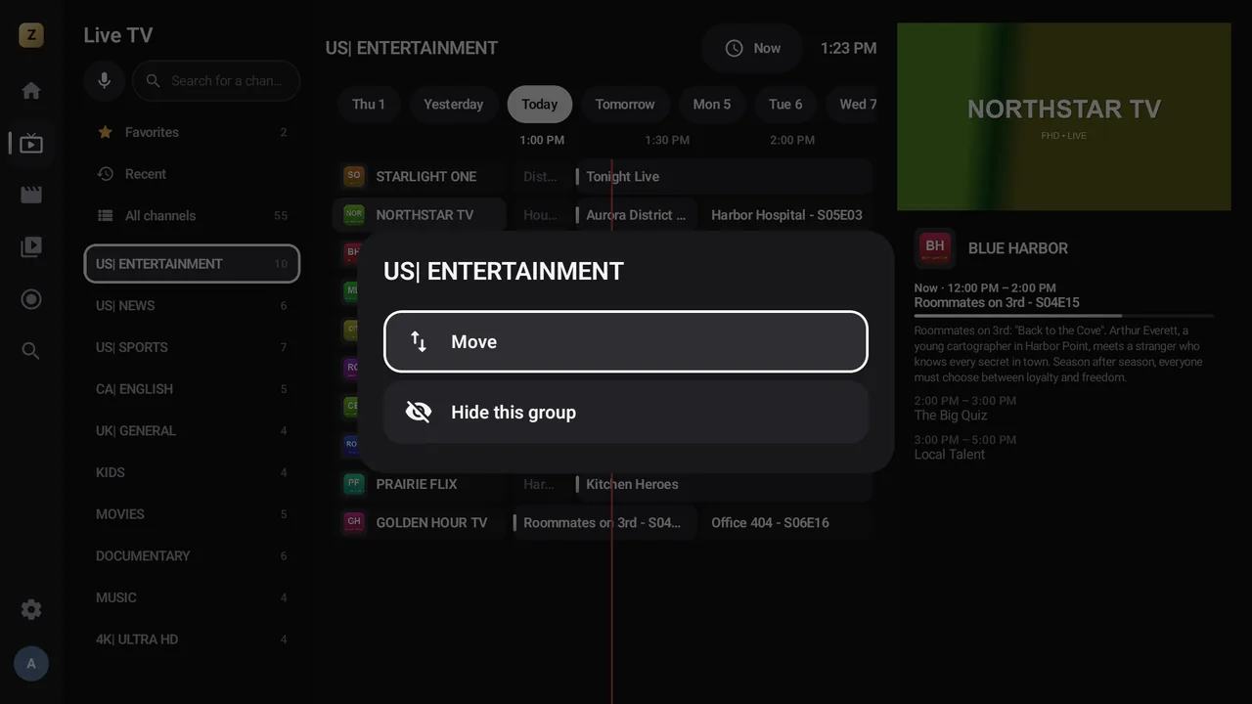The height and width of the screenshot is (704, 1252).
Task: Open the Tonight Live program
Action: coord(724,176)
